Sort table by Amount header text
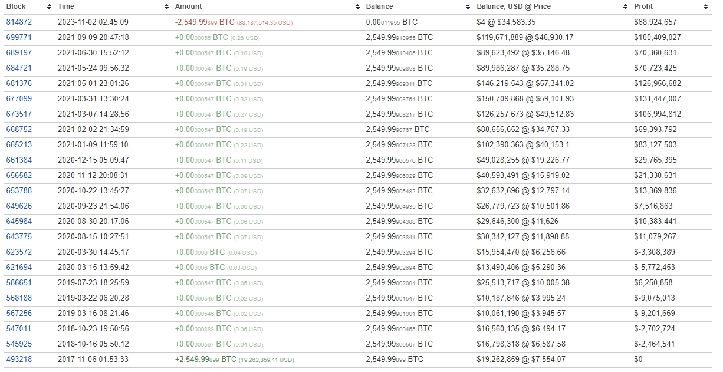This screenshot has width=723, height=372. click(188, 6)
